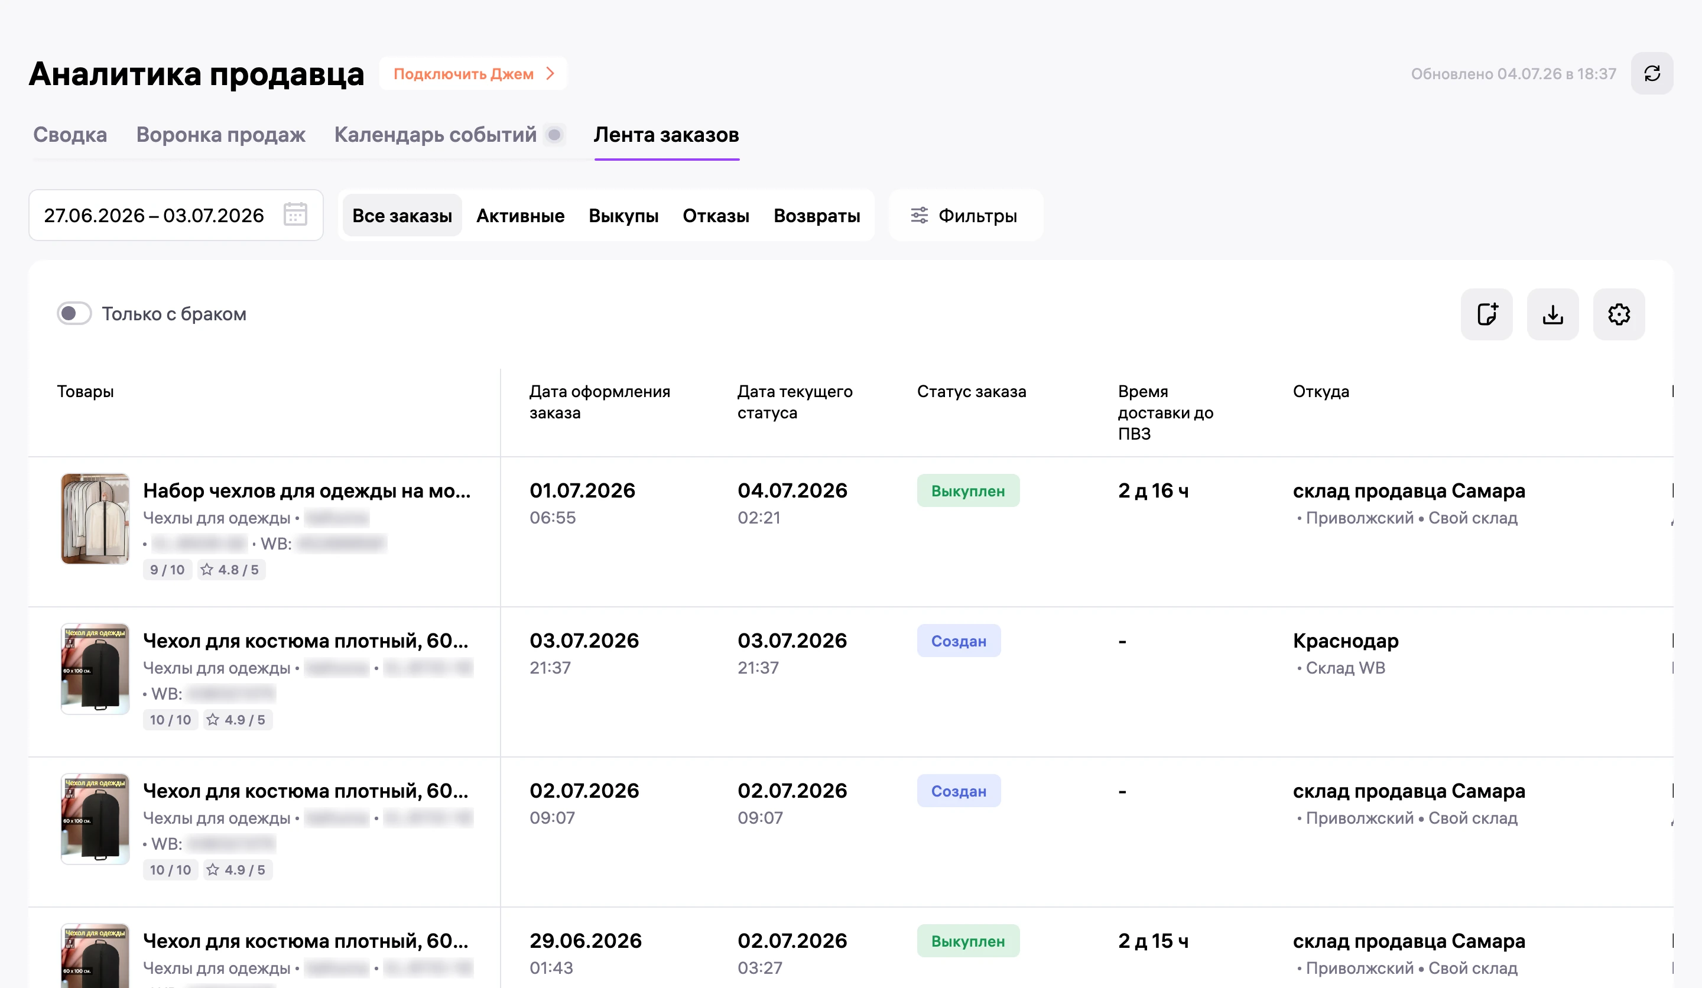Open the Воронка продаж tab
This screenshot has height=988, width=1702.
[221, 134]
